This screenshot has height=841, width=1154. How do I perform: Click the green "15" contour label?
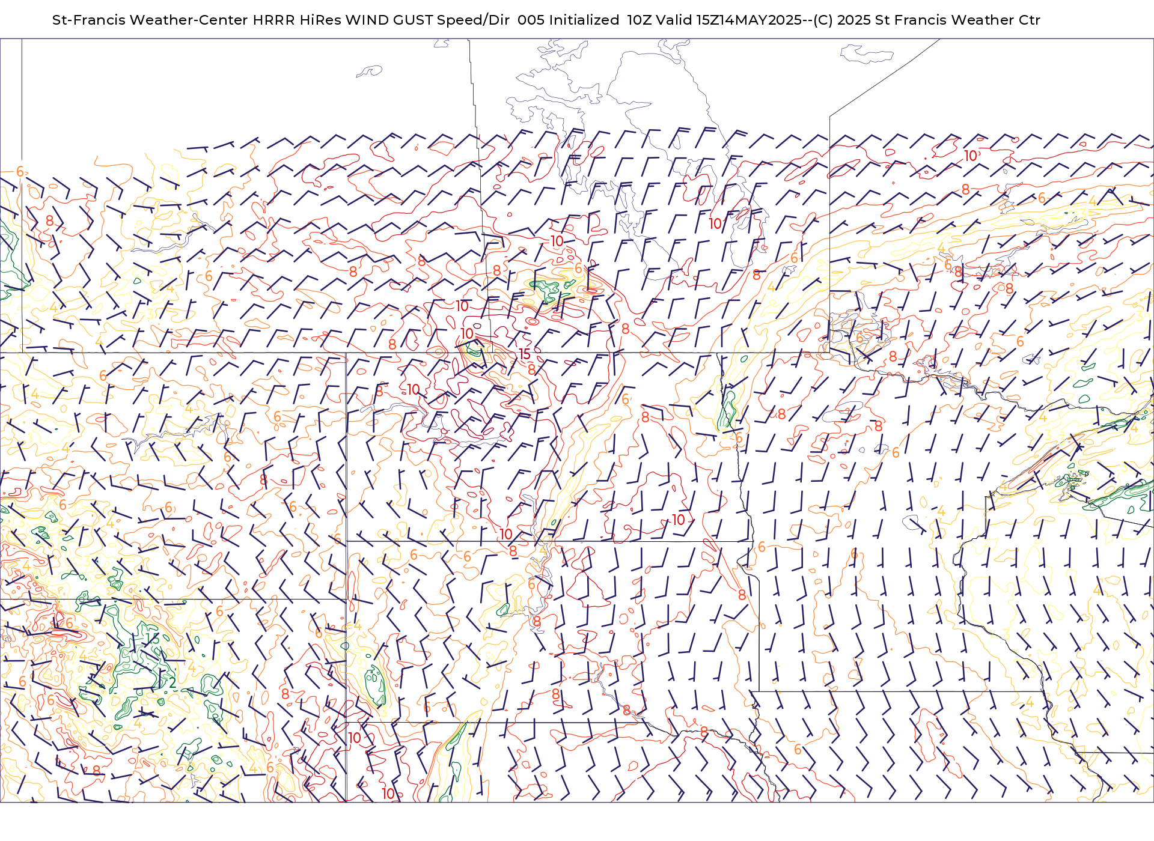pyautogui.click(x=153, y=639)
